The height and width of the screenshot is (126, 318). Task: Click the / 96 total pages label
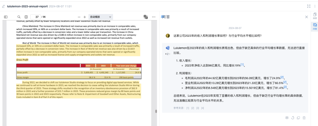point(44,17)
